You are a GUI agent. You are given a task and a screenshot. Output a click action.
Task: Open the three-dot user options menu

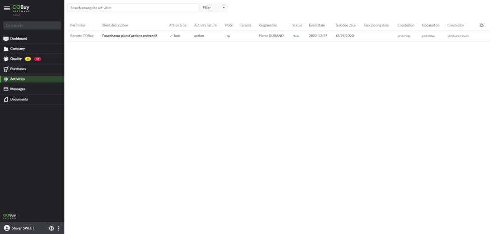click(x=58, y=228)
